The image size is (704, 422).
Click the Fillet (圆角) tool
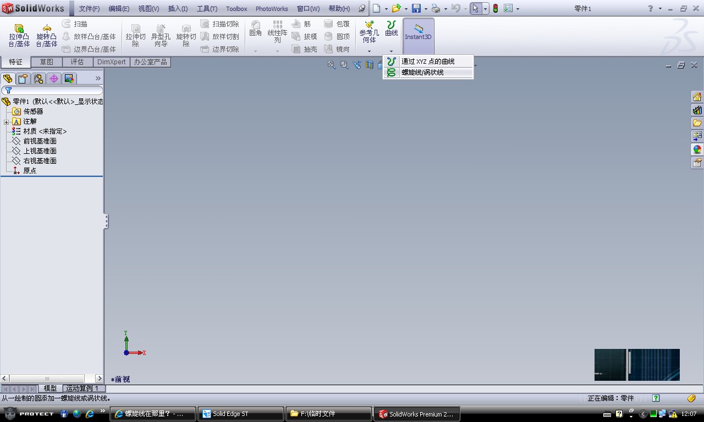click(255, 29)
